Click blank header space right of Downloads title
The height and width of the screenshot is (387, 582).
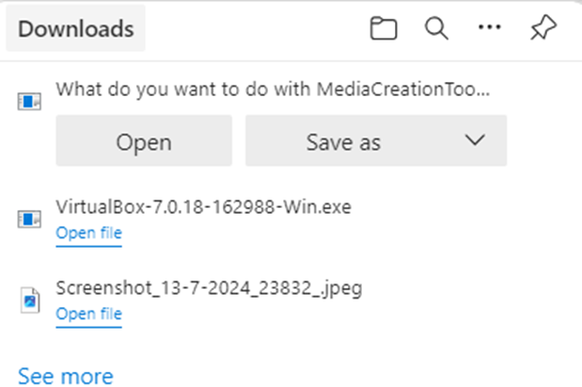[254, 29]
